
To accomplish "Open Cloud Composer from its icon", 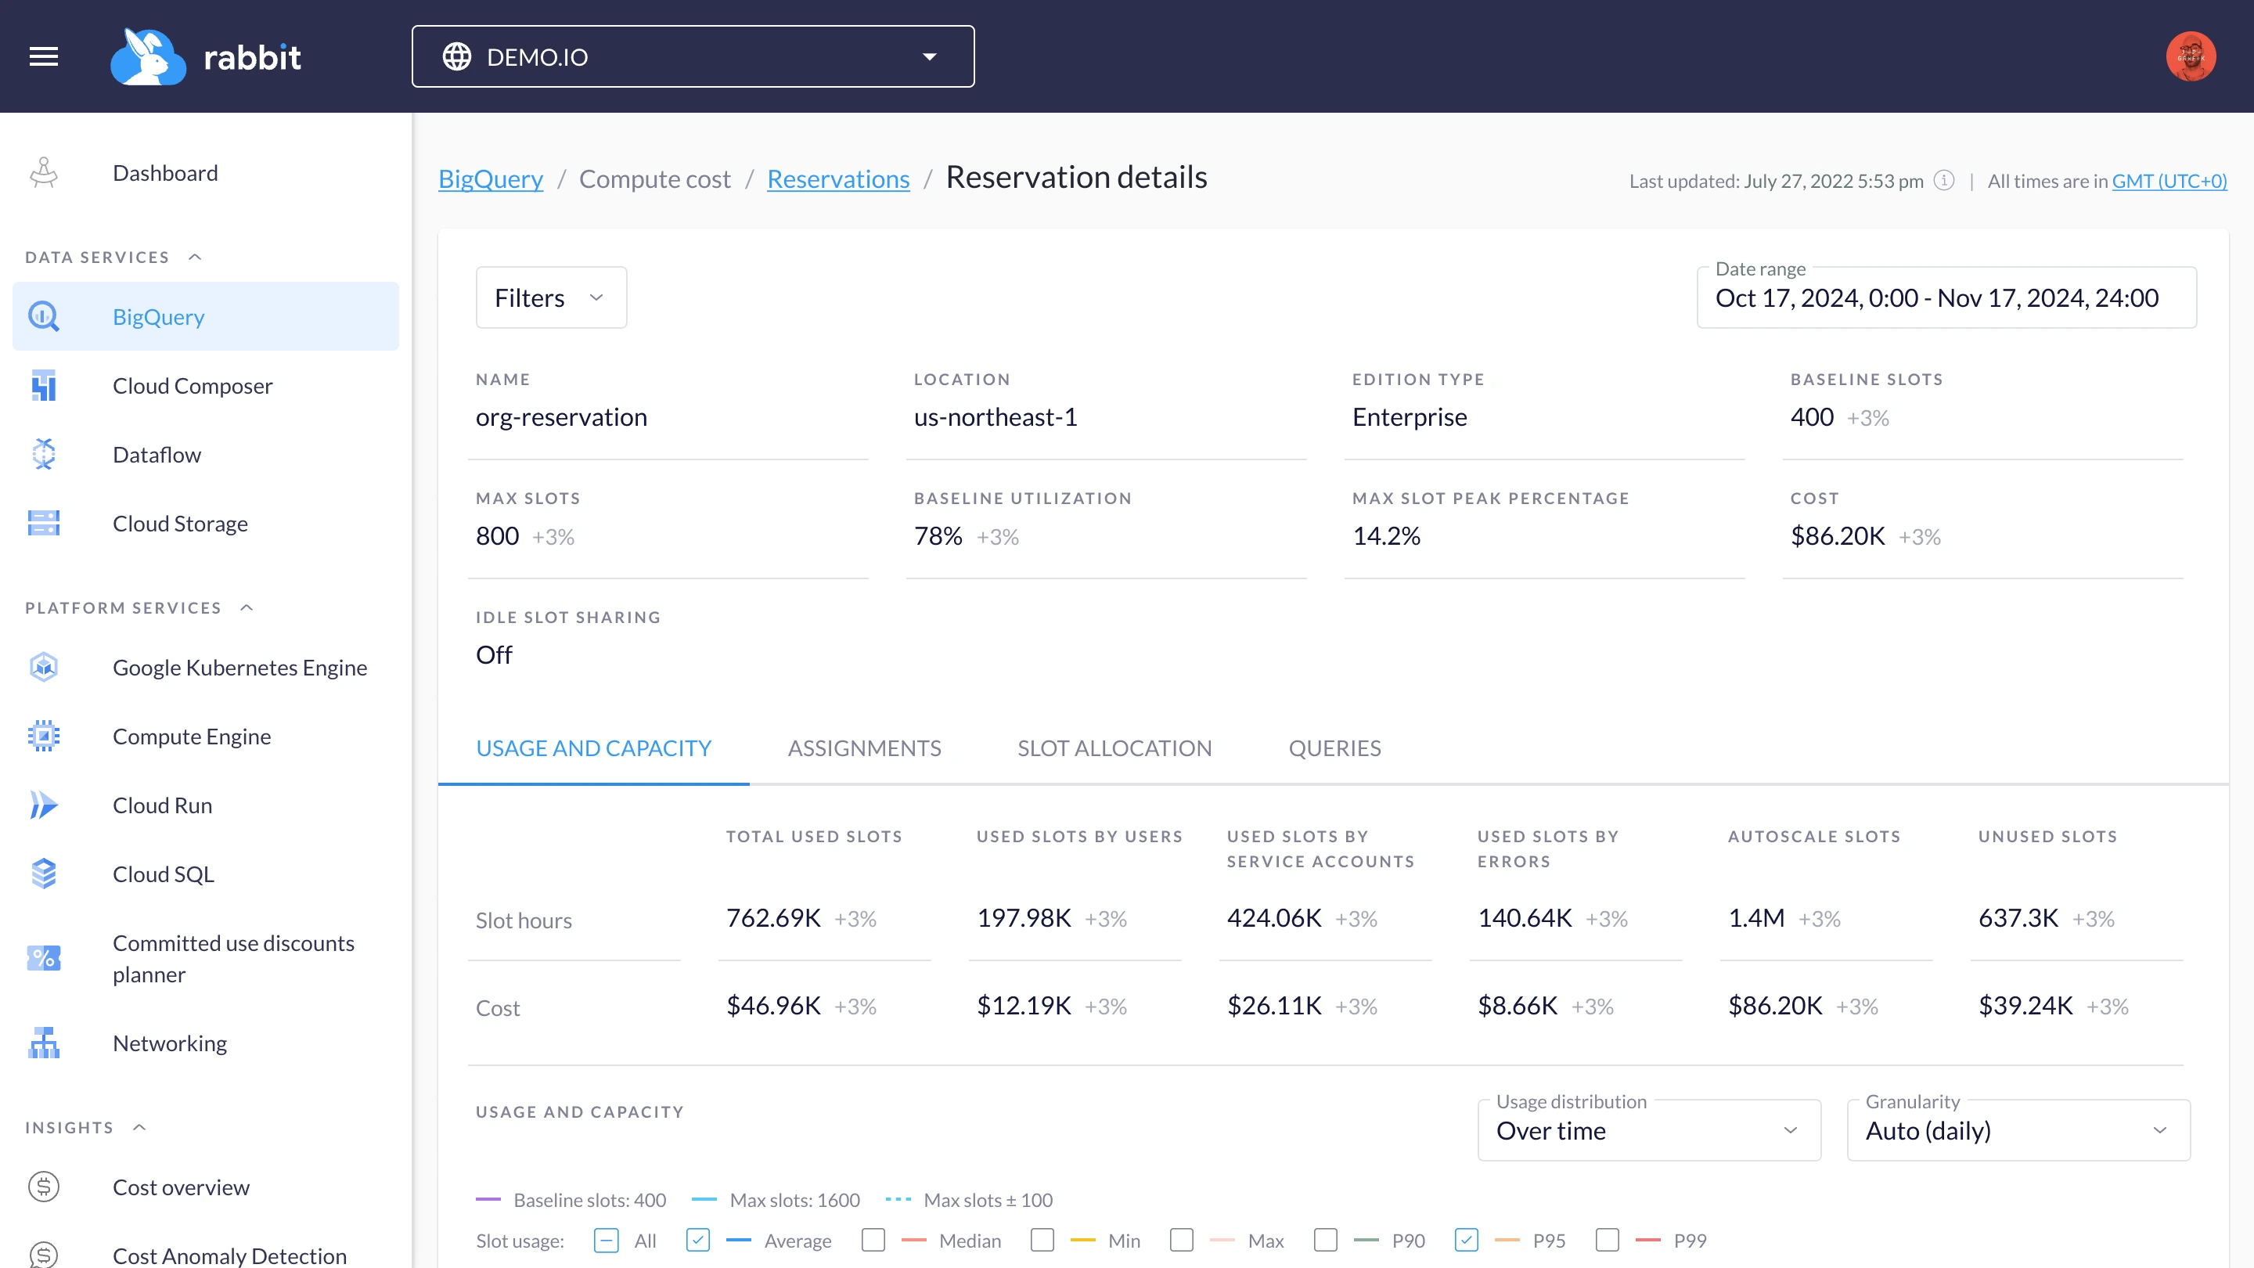I will point(44,385).
